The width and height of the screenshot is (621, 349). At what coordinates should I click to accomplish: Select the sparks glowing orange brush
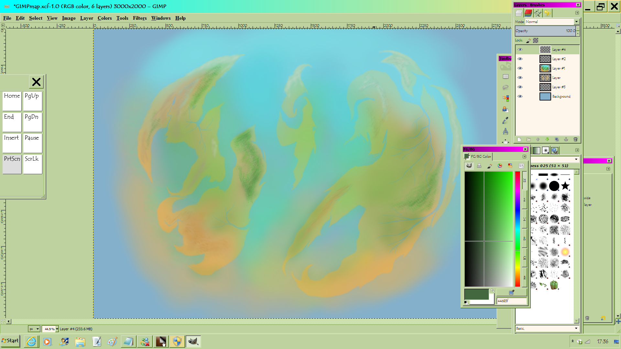coord(565,252)
